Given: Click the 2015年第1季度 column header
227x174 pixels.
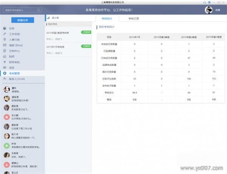Looking at the screenshot, I should click(214, 37).
